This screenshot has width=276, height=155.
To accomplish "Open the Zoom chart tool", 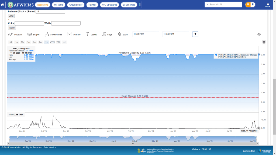I will click(x=123, y=34).
